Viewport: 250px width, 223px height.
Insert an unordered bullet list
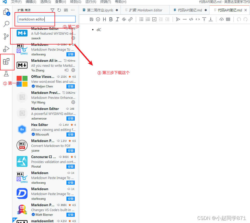[x=141, y=19]
